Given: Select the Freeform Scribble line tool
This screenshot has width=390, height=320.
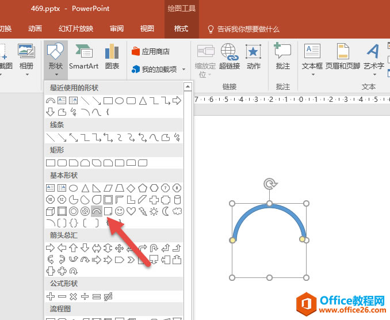Looking at the screenshot, I should point(177,138).
